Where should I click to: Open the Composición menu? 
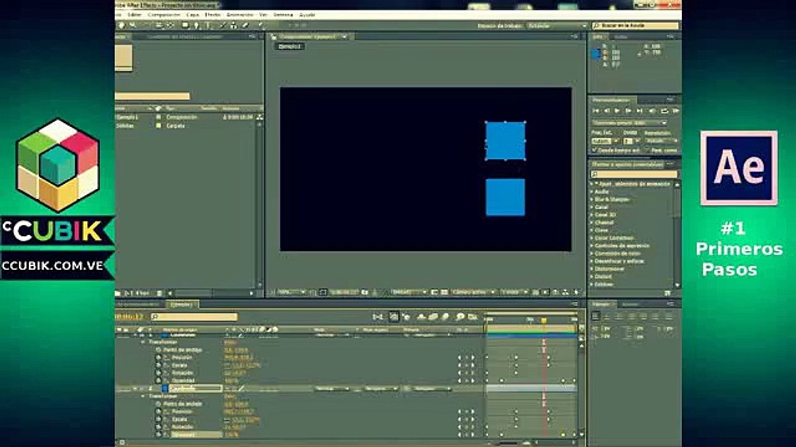(164, 14)
